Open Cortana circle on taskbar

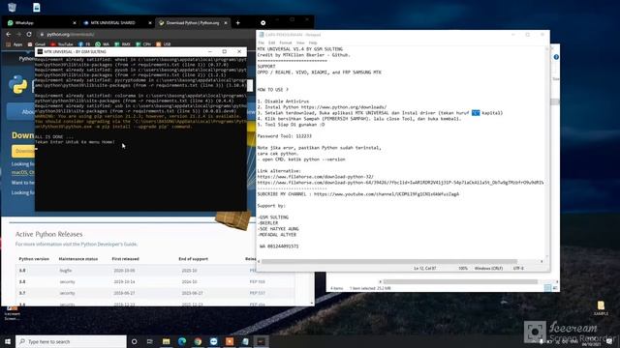(x=134, y=341)
